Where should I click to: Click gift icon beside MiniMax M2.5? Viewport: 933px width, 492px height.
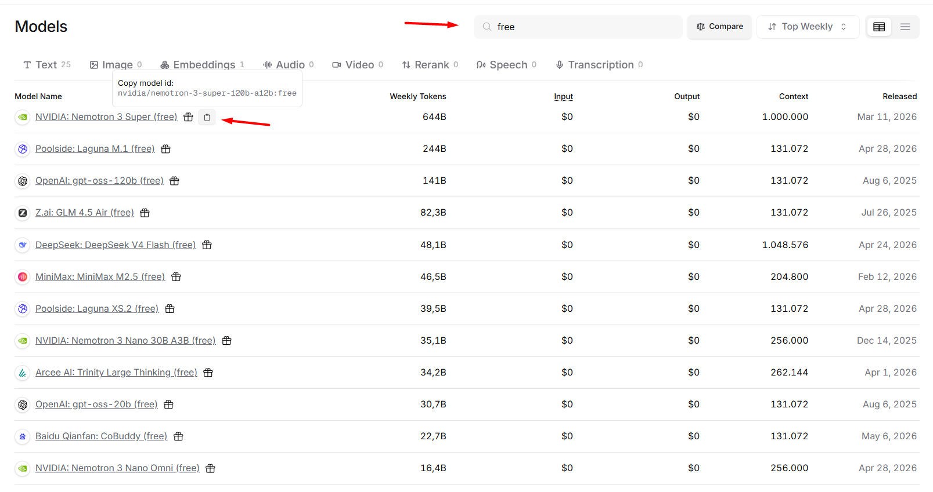pos(176,277)
